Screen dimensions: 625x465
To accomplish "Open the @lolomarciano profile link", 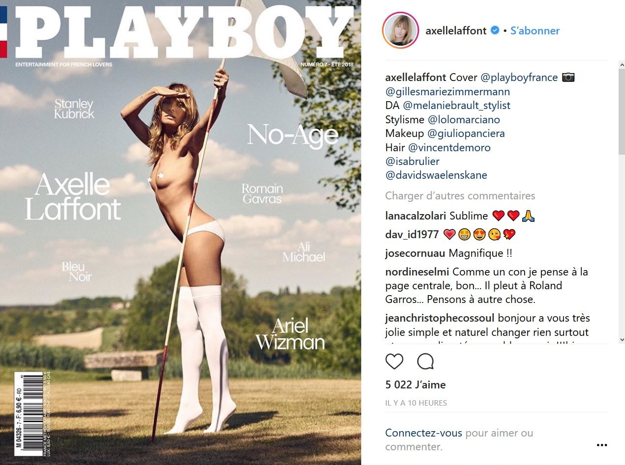I will (x=464, y=119).
